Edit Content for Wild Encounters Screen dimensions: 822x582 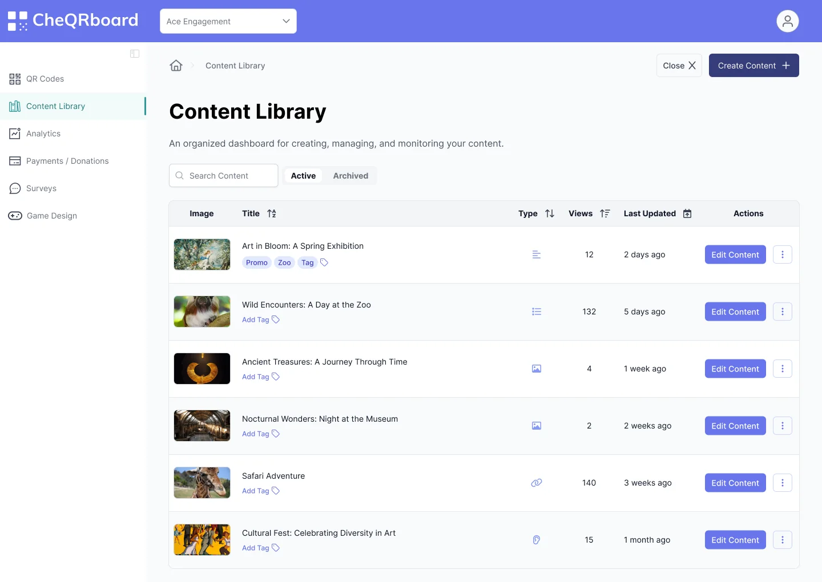click(x=735, y=312)
